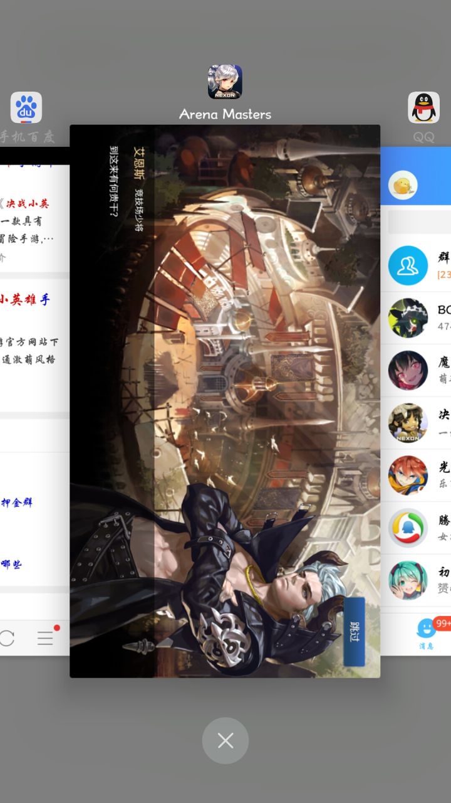Tap the 艾恩斯 character name in dialogue
This screenshot has width=451, height=803.
[x=139, y=164]
